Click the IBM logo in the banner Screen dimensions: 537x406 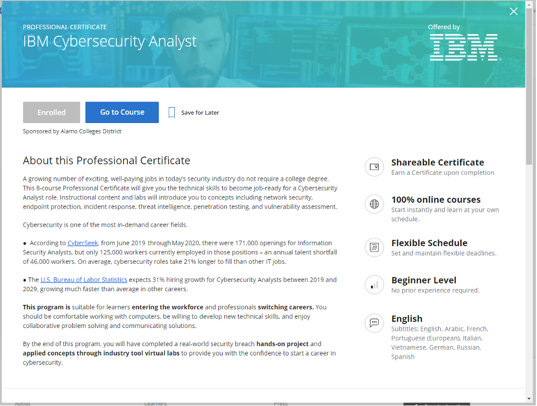[x=464, y=47]
